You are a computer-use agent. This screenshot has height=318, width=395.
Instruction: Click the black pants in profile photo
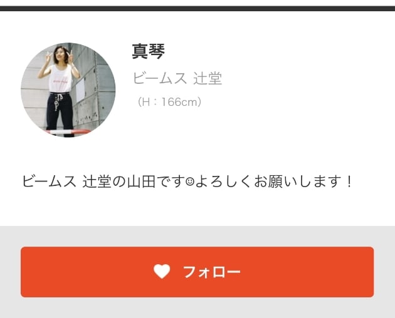click(60, 113)
